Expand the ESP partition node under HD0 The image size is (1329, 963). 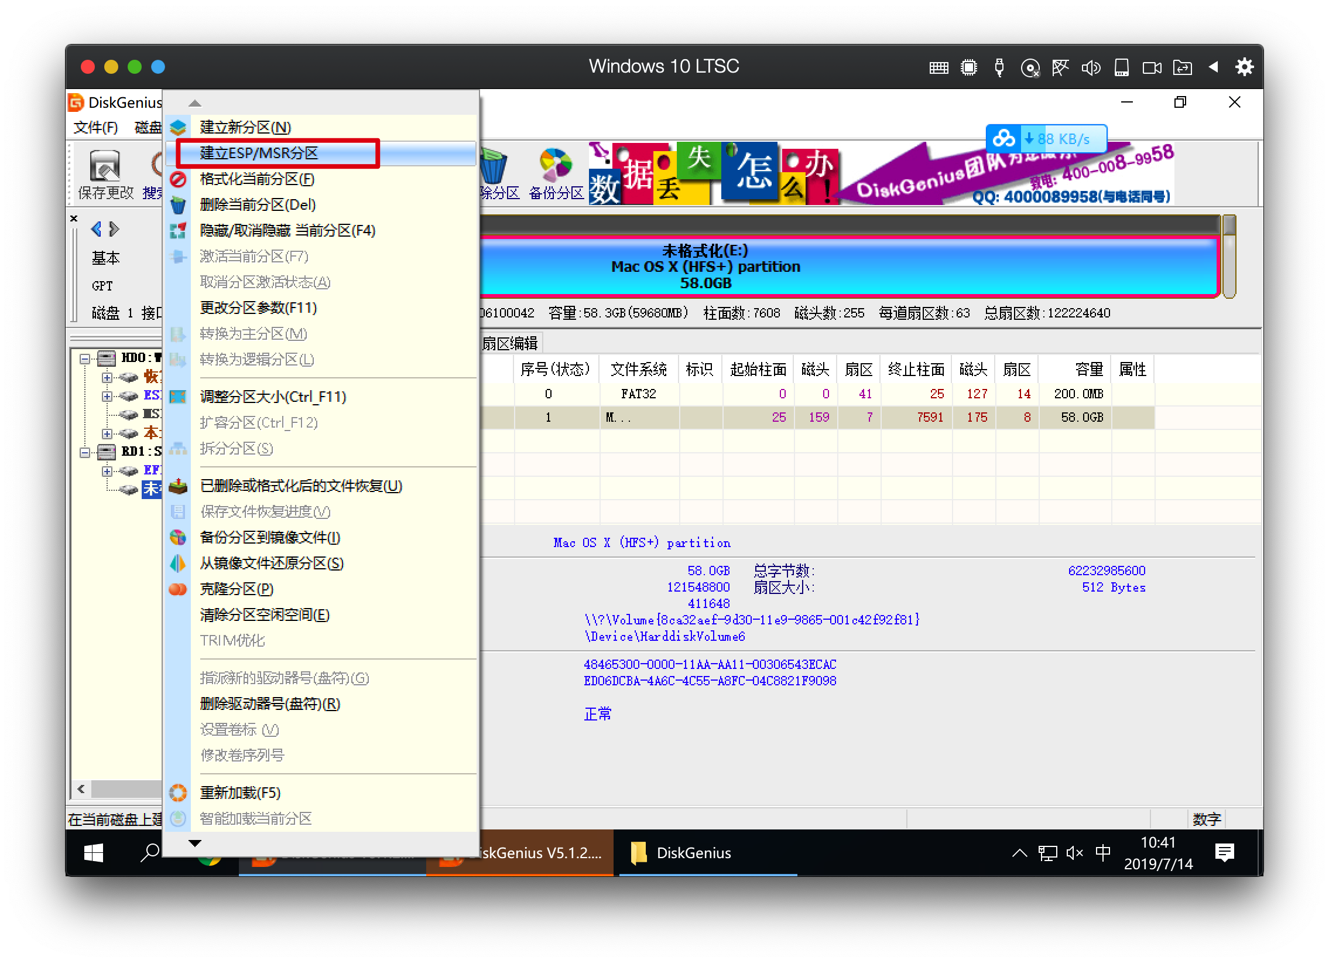coord(107,396)
